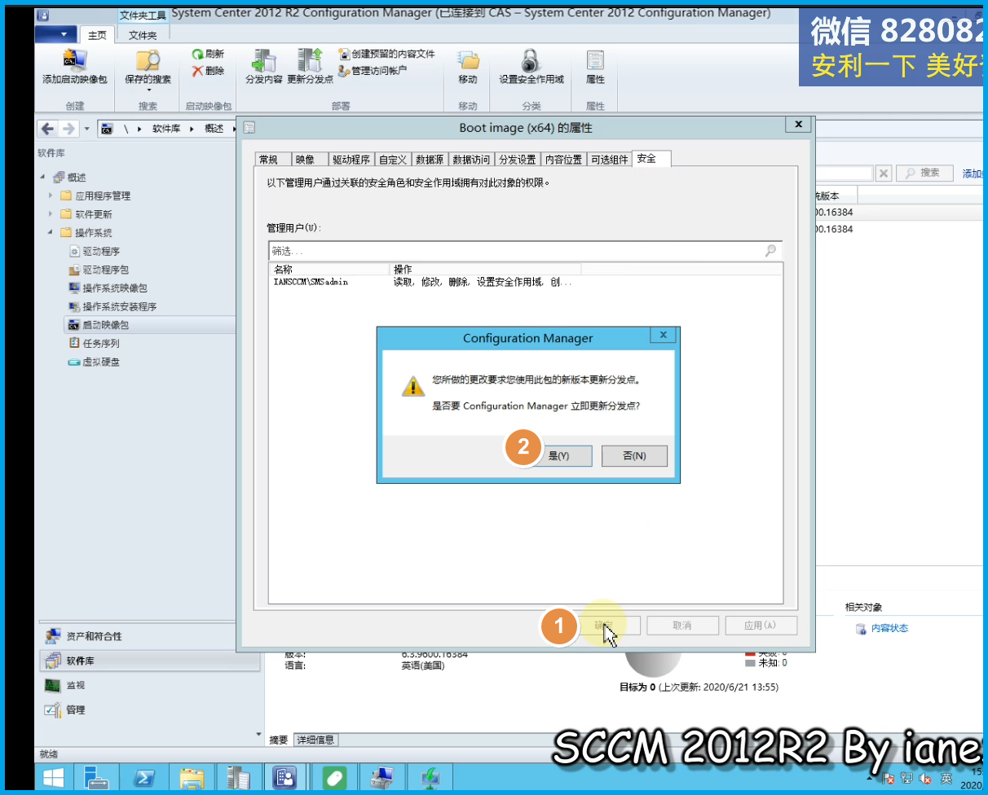988x795 pixels.
Task: Select 操作系统安装程序 in the tree
Action: (120, 307)
